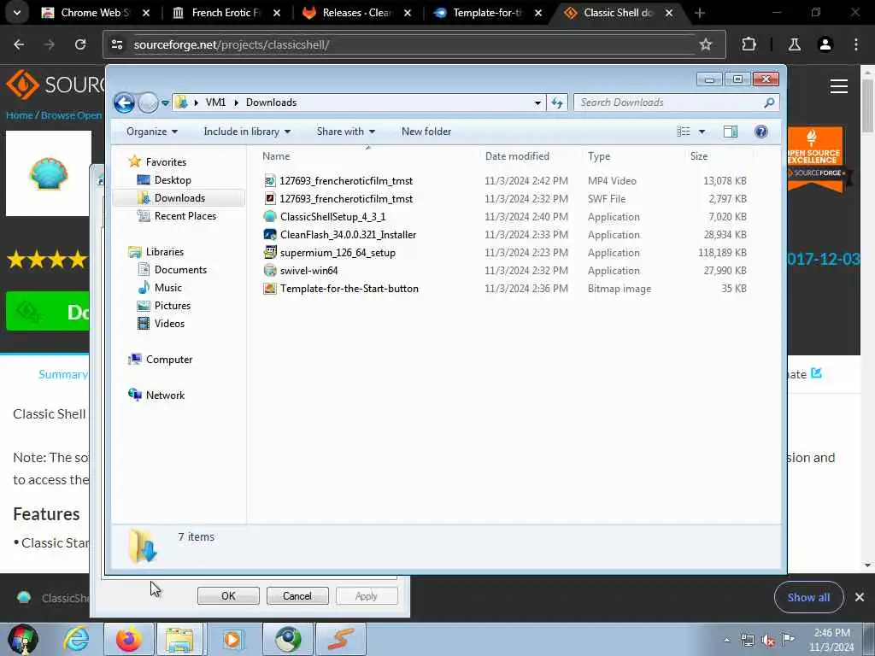Select file name ClassicShellSetup_4_3_1
875x656 pixels.
pos(332,216)
